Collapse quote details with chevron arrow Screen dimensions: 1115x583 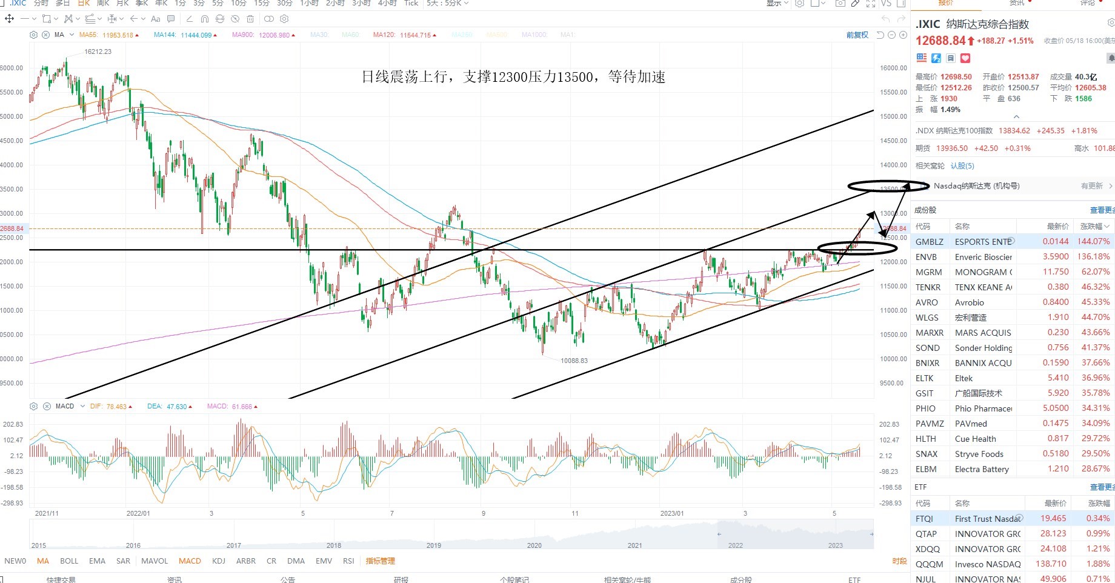1016,116
